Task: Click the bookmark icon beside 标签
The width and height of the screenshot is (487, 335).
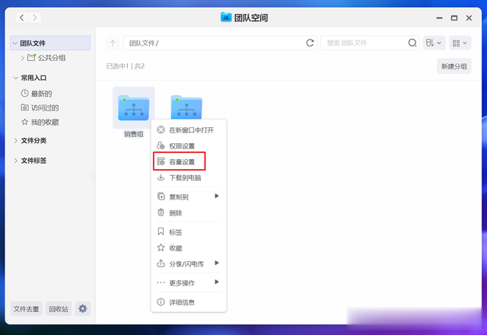Action: pos(161,231)
